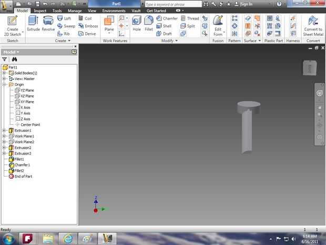Screen dimensions: 326x245
Task: Expand the Extrusion2 feature
Action: [x=4, y=148]
